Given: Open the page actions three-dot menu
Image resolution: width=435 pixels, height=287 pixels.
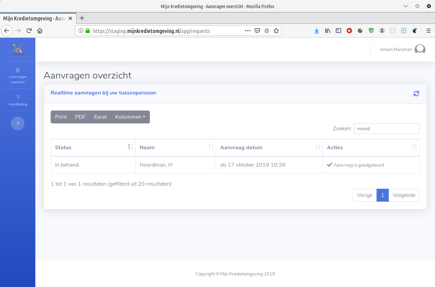Looking at the screenshot, I should coord(248,31).
